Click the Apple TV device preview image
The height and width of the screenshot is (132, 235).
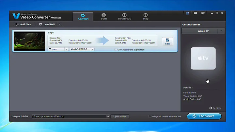[203, 58]
